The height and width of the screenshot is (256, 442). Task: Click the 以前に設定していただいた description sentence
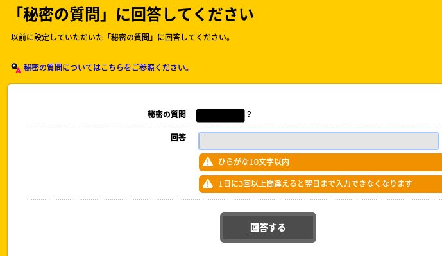point(121,37)
